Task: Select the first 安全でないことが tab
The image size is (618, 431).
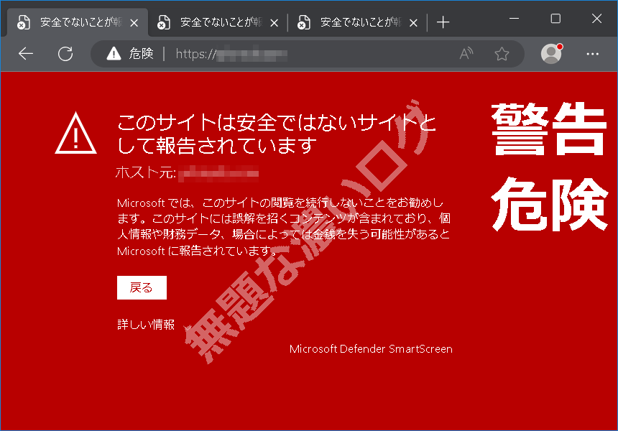Action: pyautogui.click(x=78, y=22)
